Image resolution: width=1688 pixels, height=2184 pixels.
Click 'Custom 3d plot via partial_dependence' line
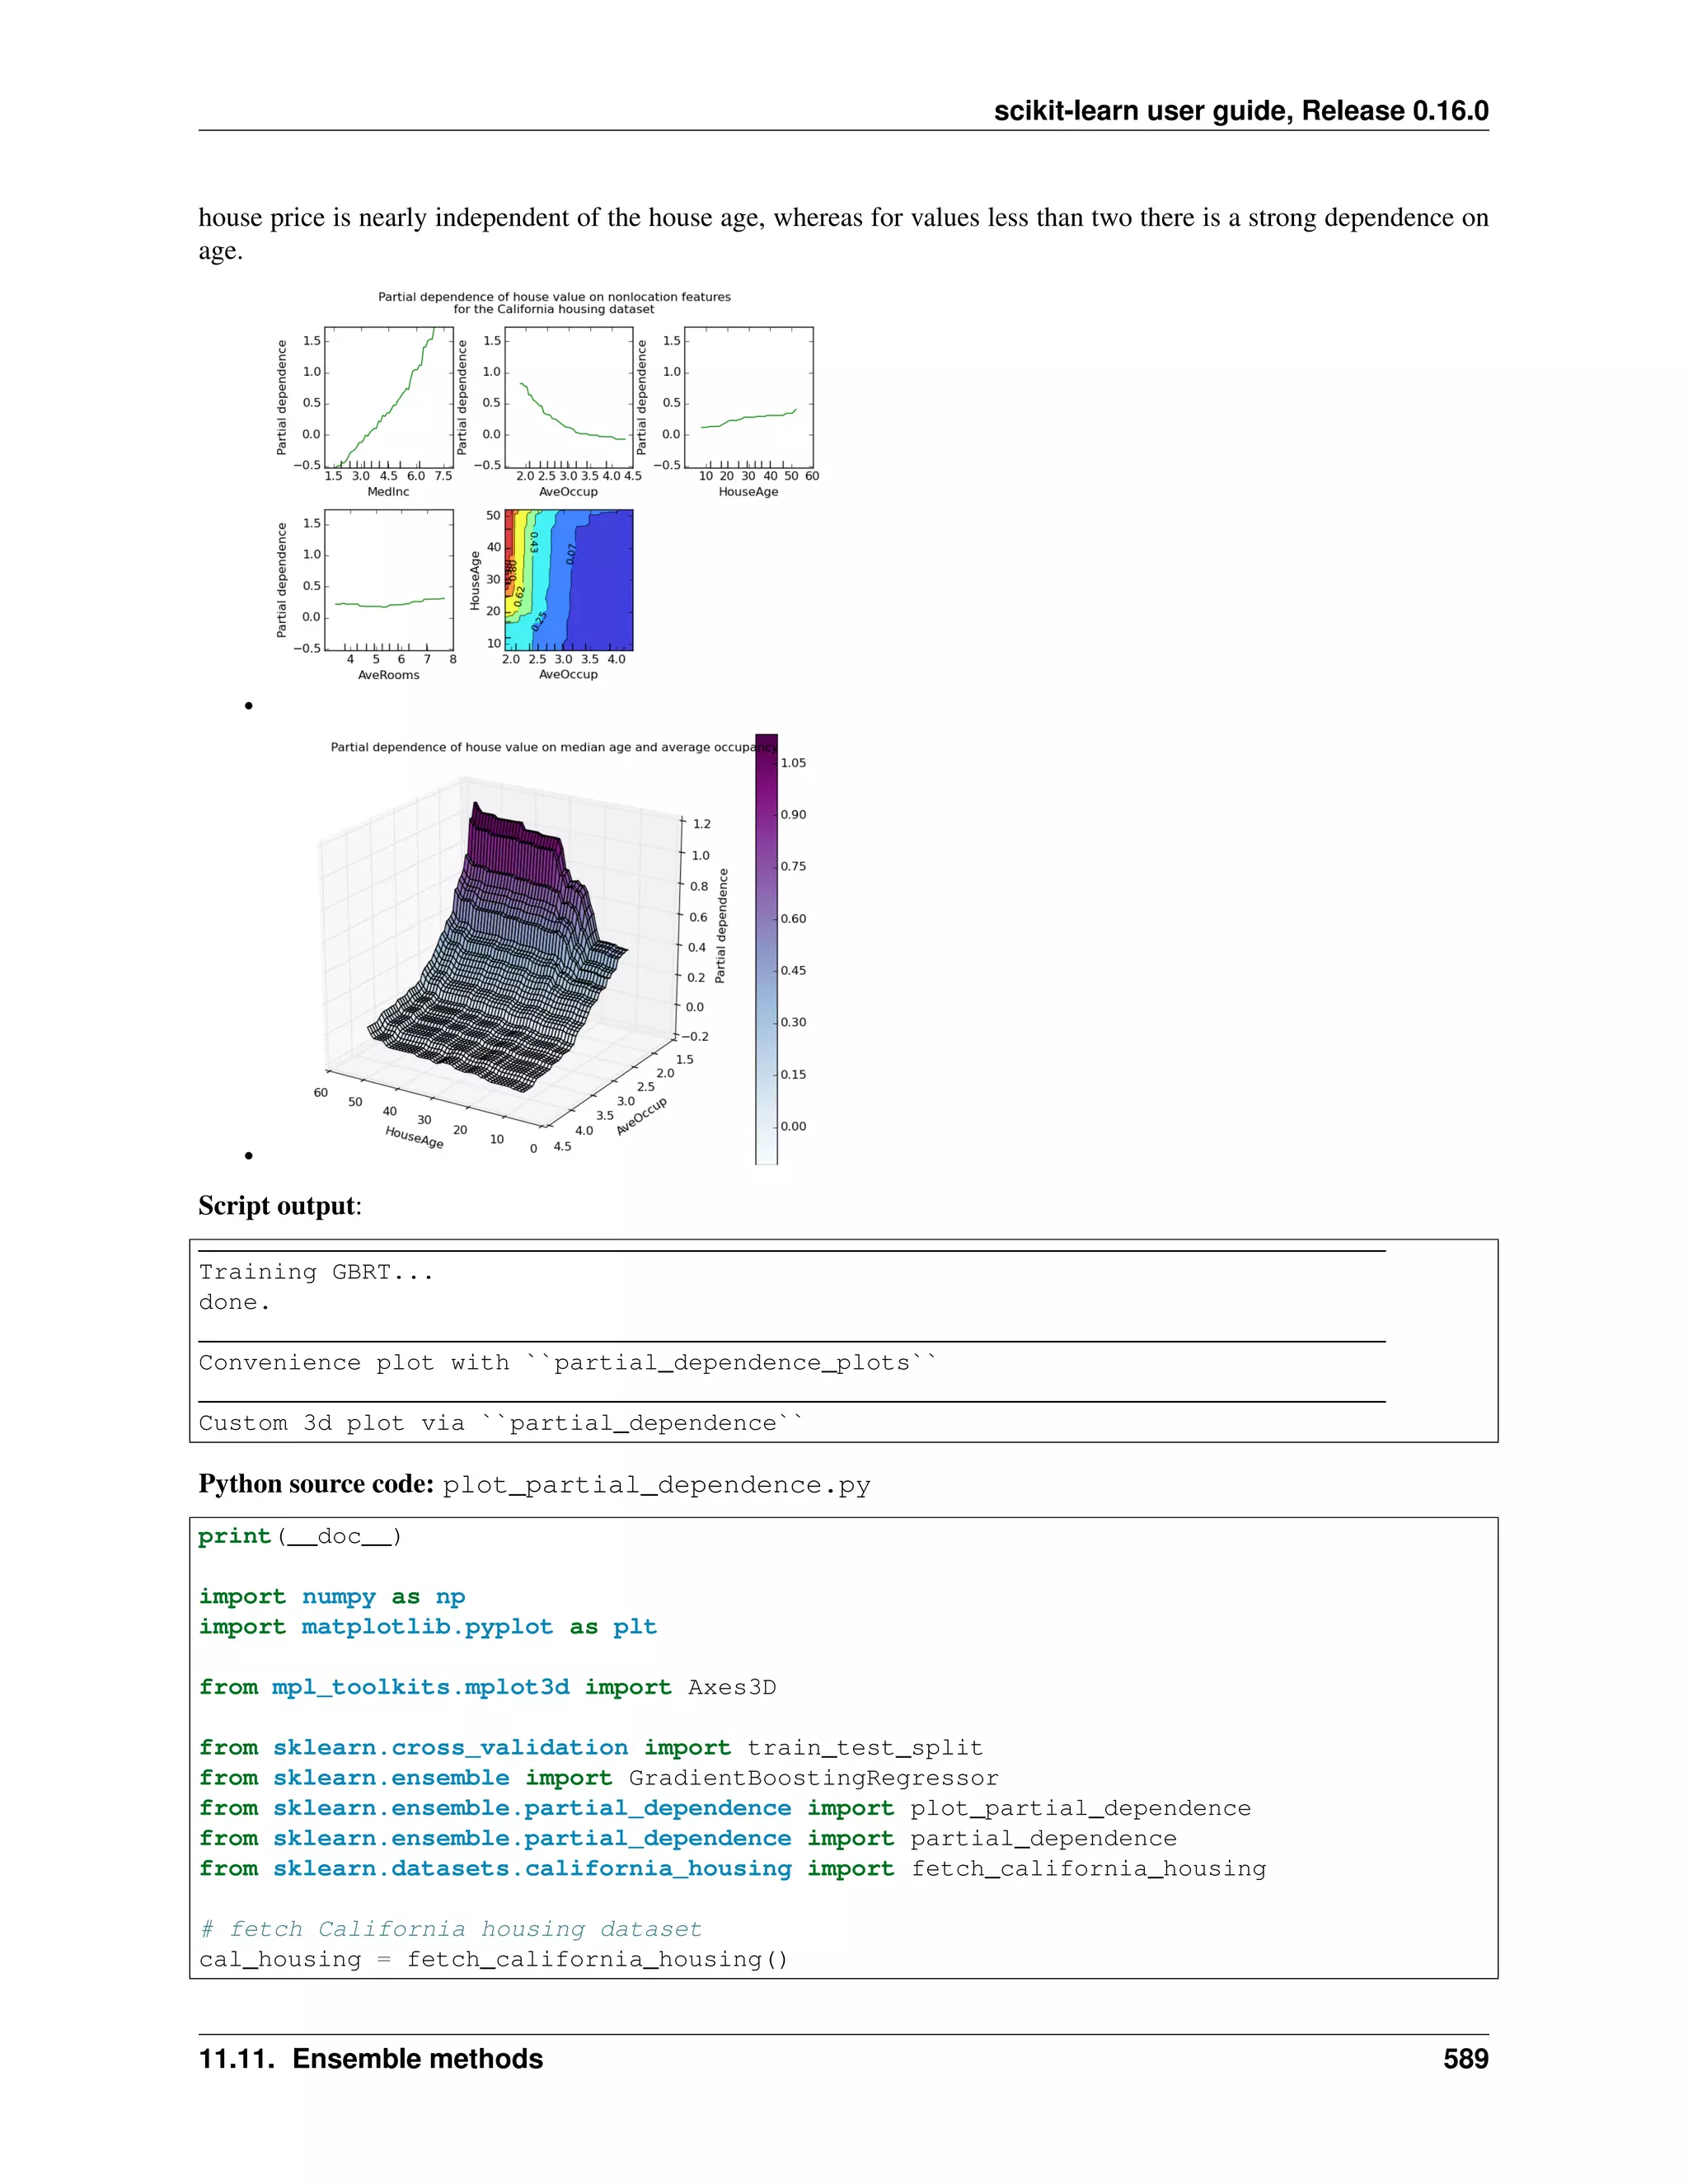[500, 1423]
